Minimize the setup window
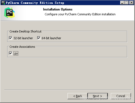The height and width of the screenshot is (103, 135). tap(122, 3)
